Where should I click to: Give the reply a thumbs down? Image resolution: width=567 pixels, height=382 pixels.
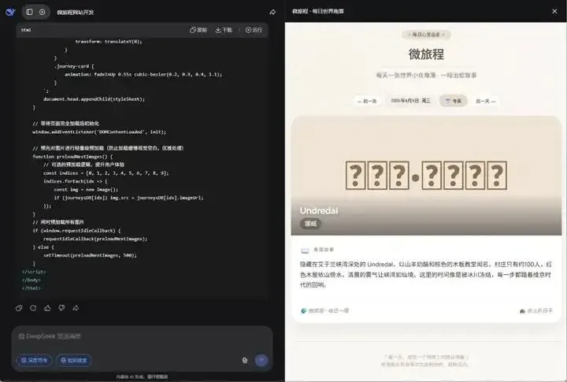[62, 308]
